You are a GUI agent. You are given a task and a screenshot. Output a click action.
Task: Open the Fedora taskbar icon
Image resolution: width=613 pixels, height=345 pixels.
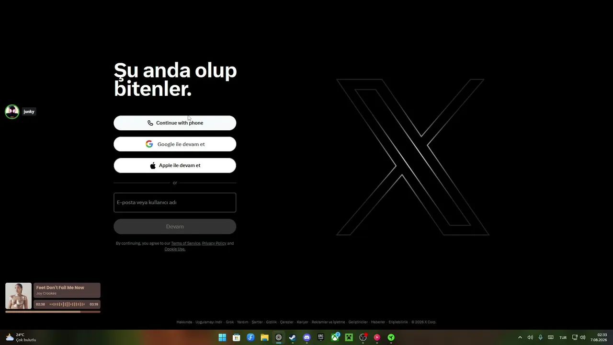[x=250, y=337]
